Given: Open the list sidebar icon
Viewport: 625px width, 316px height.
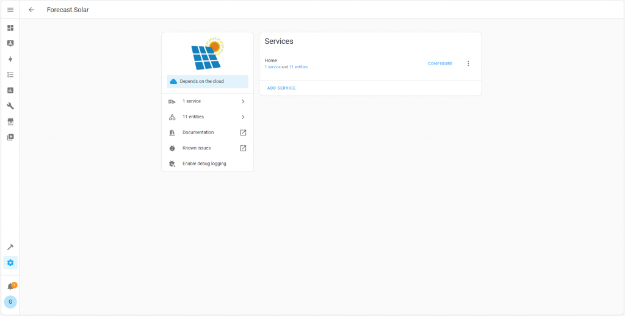Looking at the screenshot, I should tap(10, 74).
